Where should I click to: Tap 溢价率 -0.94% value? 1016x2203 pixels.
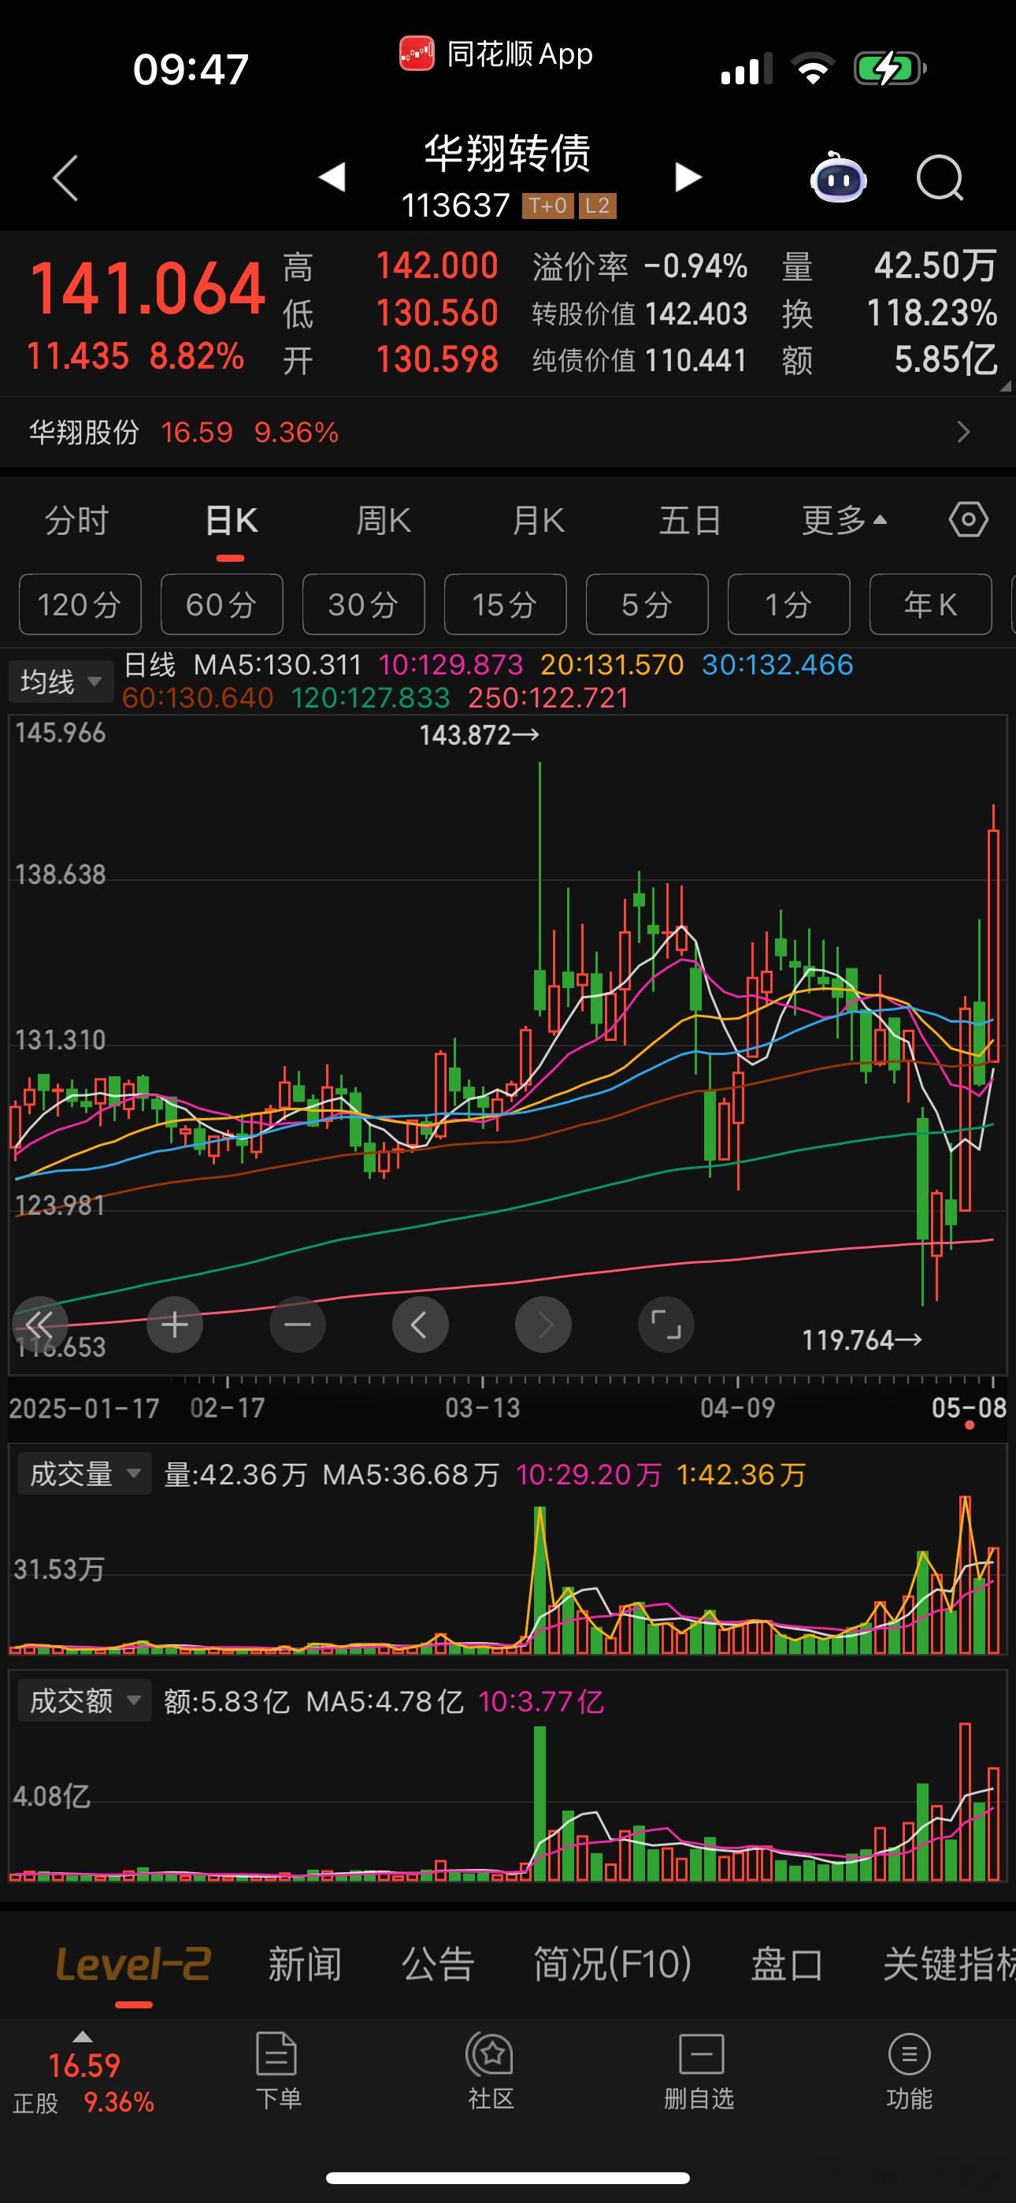click(695, 267)
